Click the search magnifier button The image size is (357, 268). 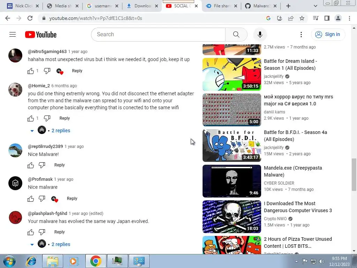[236, 35]
